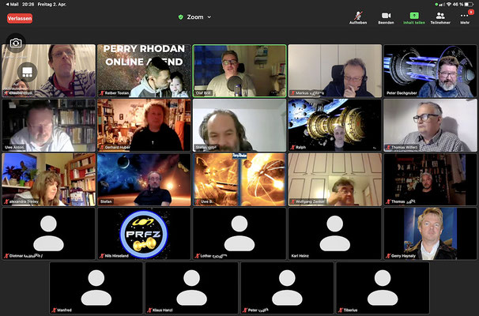Tap the Wi-Fi icon in status bar
The width and height of the screenshot is (479, 316).
[448, 4]
